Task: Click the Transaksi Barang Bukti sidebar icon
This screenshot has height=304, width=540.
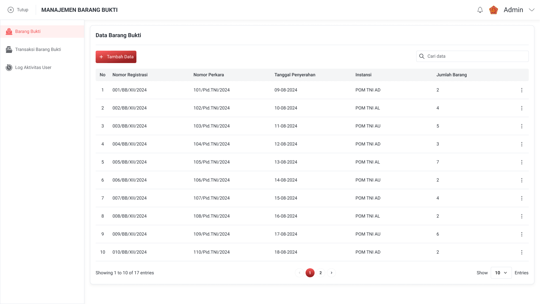Action: point(9,50)
